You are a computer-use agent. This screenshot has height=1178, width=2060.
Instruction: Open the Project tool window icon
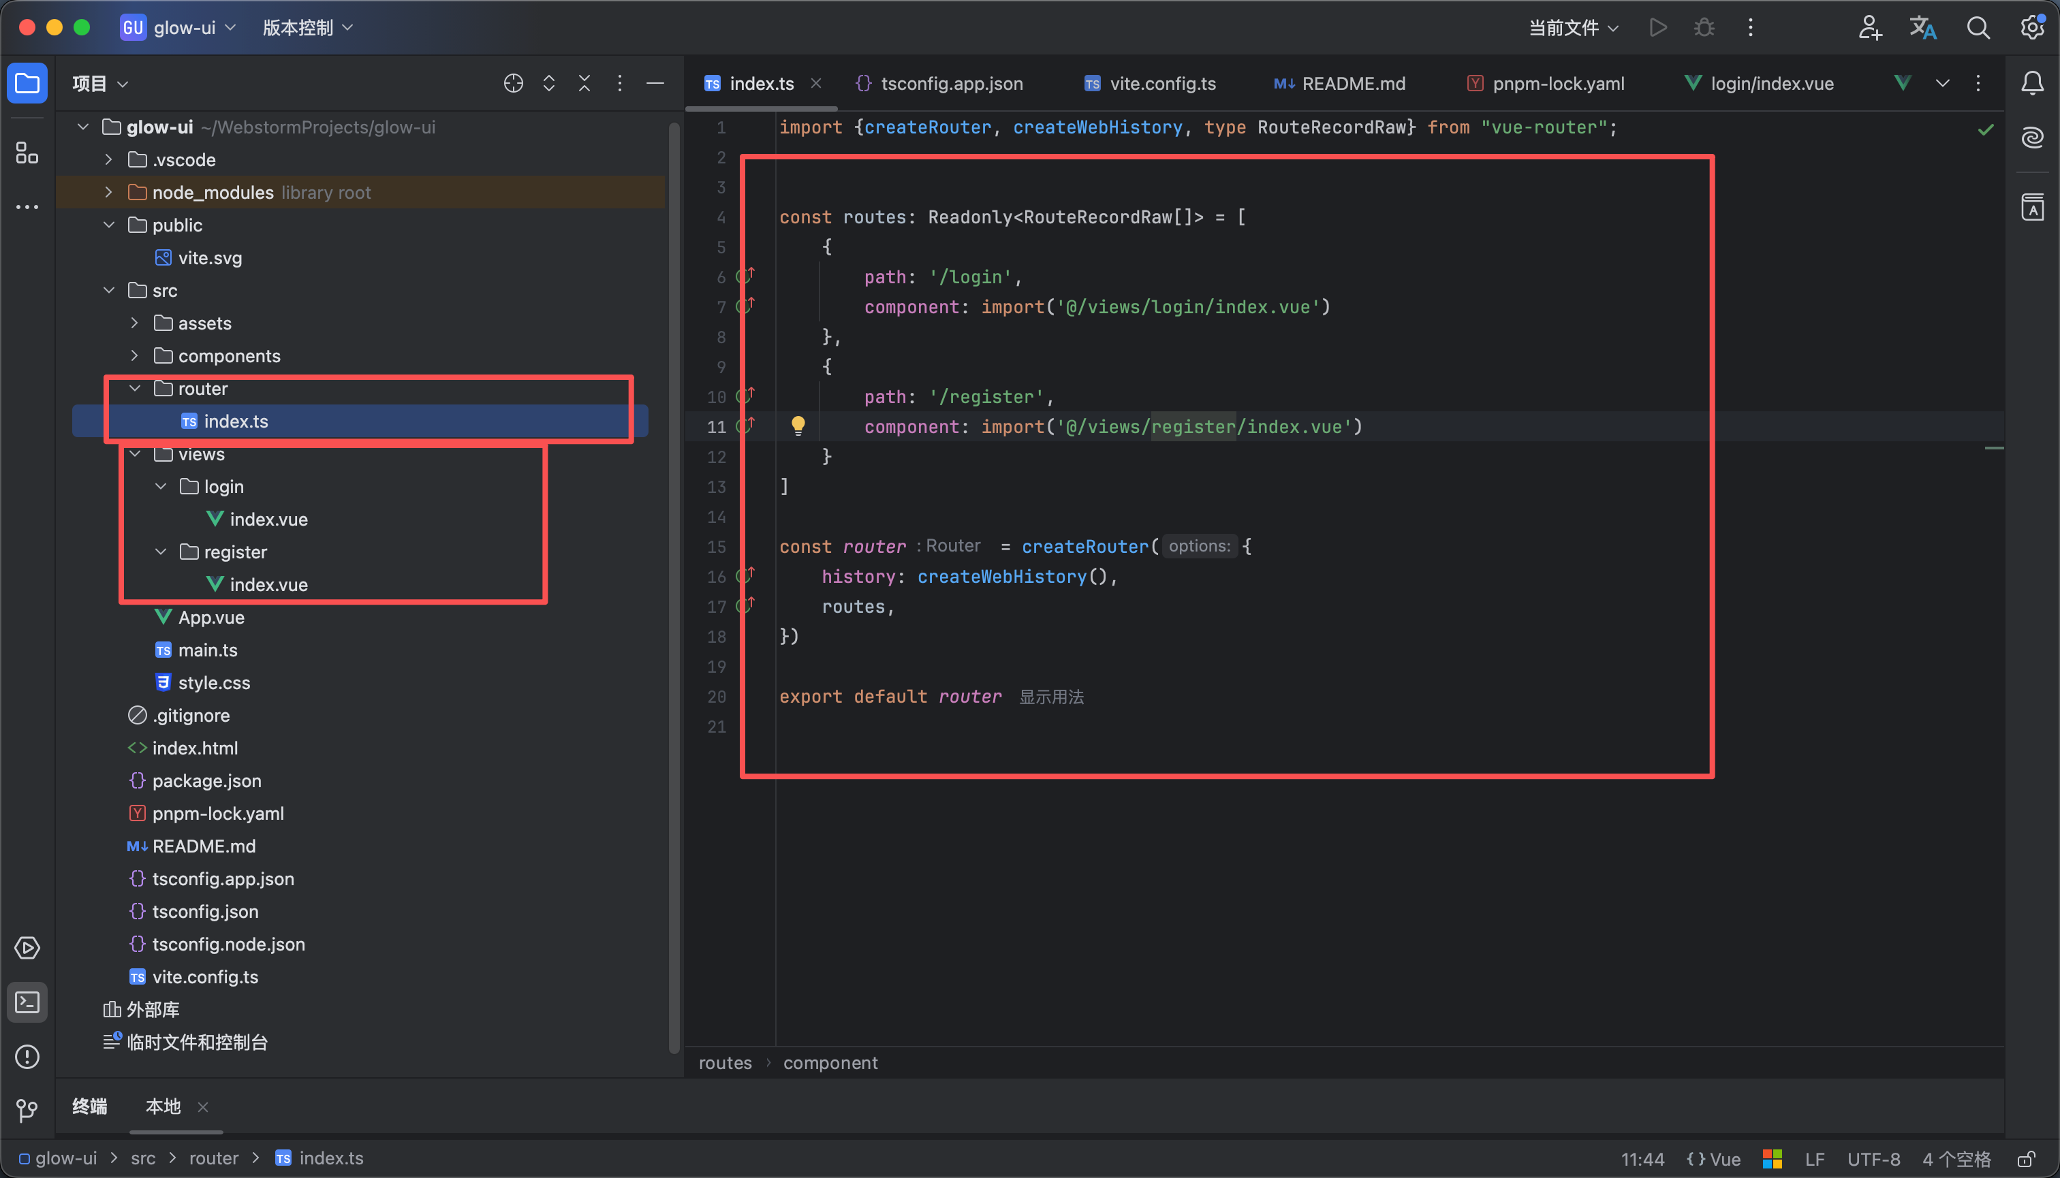(x=27, y=83)
